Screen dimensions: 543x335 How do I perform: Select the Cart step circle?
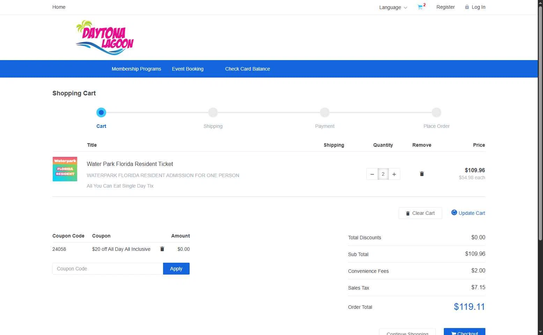pyautogui.click(x=101, y=112)
